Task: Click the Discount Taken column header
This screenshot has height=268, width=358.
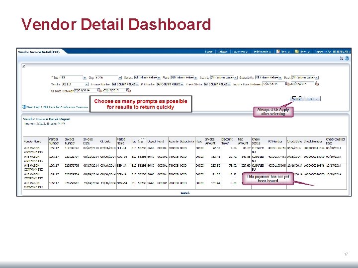Action: (227, 141)
